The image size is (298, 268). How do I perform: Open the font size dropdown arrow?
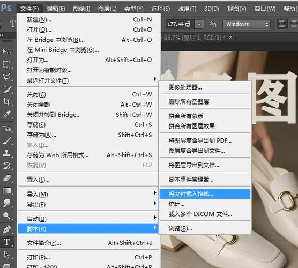coord(199,24)
